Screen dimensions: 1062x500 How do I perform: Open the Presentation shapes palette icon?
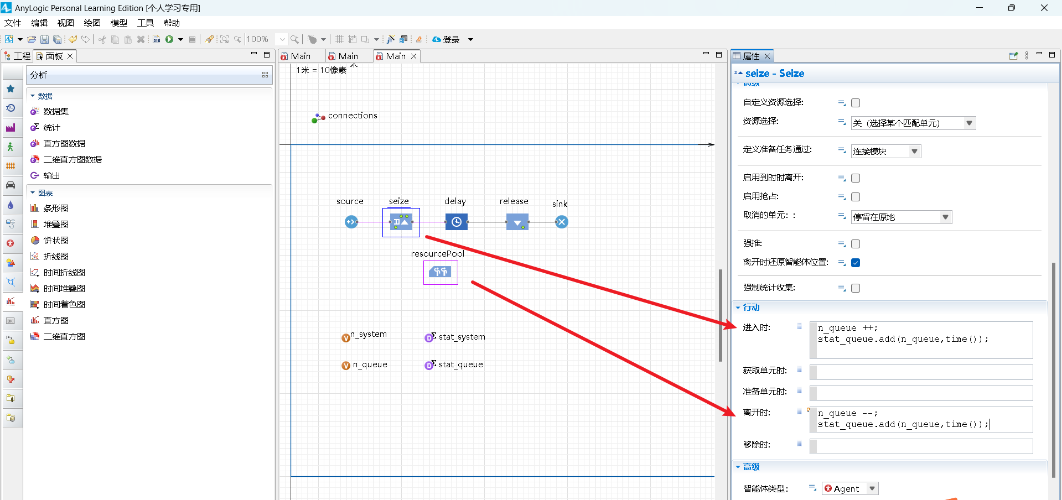click(11, 263)
